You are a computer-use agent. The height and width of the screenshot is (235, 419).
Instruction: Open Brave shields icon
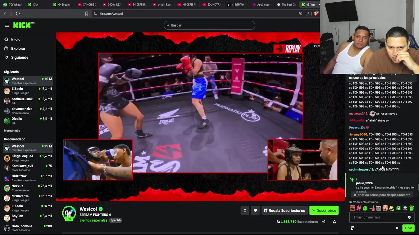point(316,14)
